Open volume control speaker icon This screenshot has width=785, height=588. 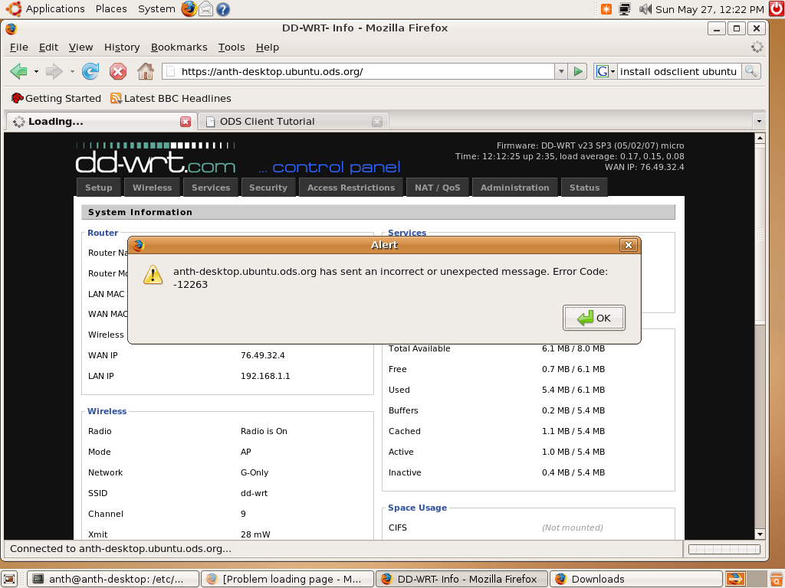tap(645, 9)
